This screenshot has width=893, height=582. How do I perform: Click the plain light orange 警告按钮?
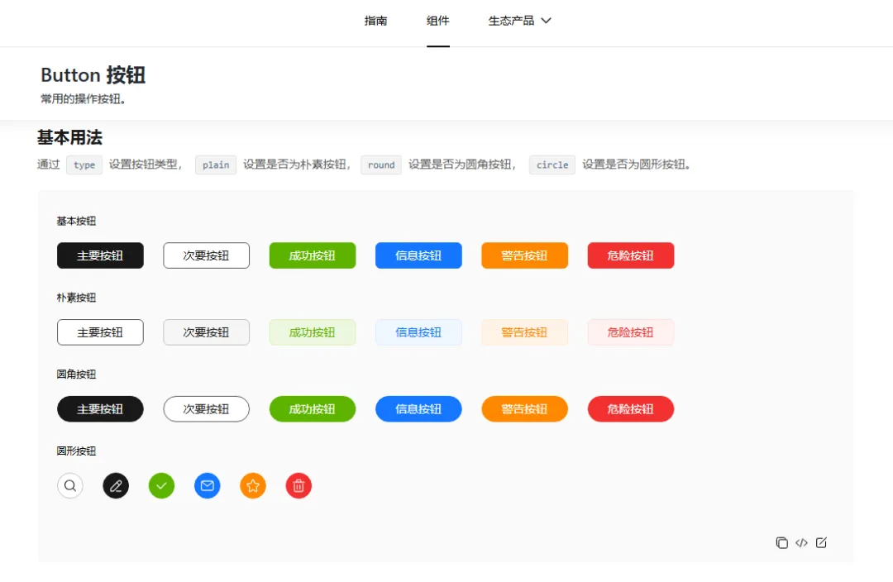524,332
